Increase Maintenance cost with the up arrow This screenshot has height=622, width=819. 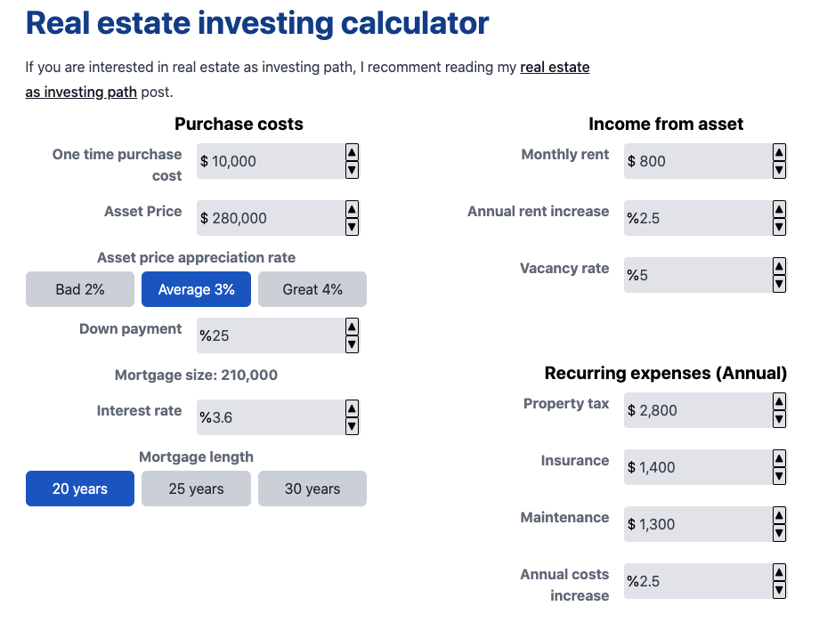click(x=779, y=517)
